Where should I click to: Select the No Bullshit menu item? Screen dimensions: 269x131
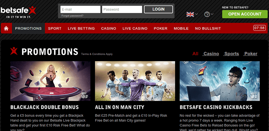click(x=208, y=28)
